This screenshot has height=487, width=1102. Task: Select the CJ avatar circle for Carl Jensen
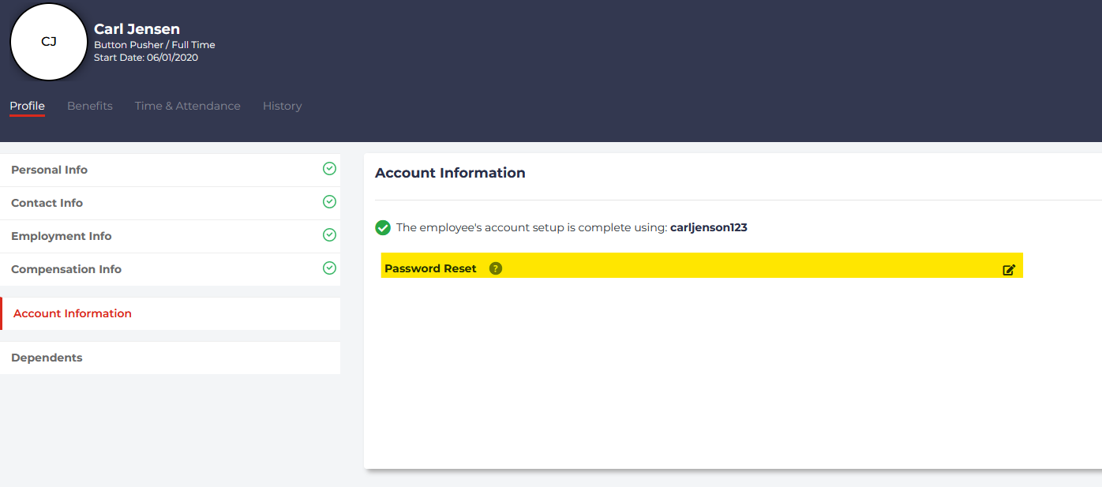48,41
